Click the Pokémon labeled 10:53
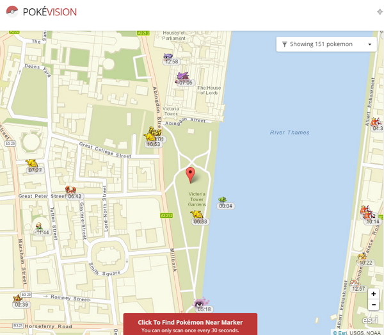 pyautogui.click(x=151, y=137)
